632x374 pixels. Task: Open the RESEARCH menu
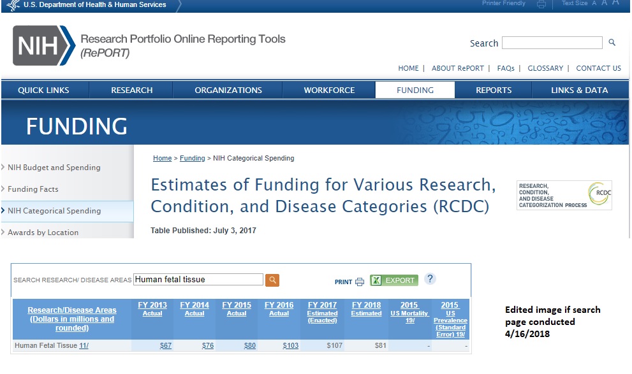tap(132, 90)
